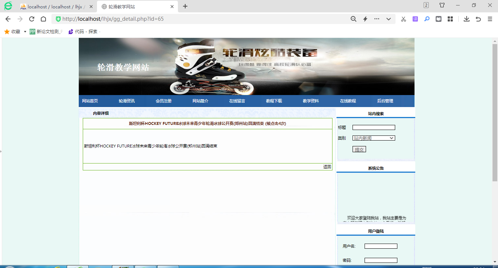Click the green shield security icon
498x268 pixels.
58,19
